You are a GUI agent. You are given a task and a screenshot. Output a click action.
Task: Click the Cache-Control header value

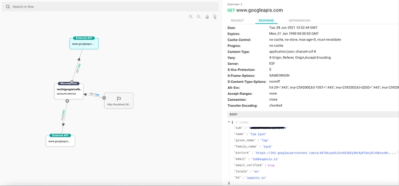click(305, 40)
